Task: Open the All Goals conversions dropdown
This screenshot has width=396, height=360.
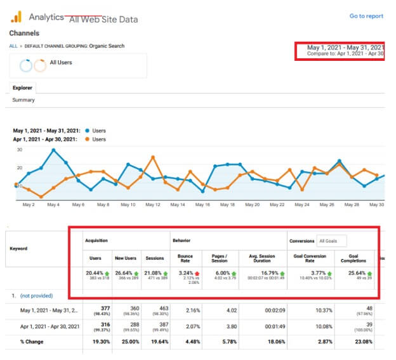Action: point(333,241)
